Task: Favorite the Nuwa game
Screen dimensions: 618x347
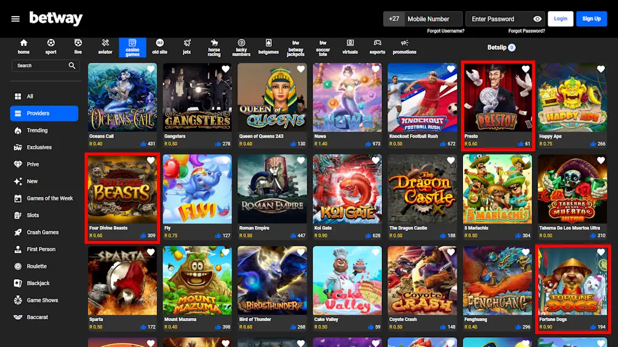Action: pyautogui.click(x=376, y=69)
